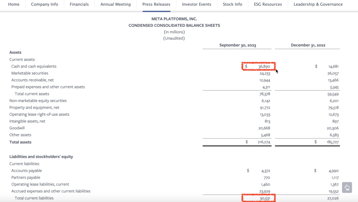Viewport: 358px width, 202px height.
Task: Click accrued expenses value "23,929"
Action: click(x=265, y=192)
